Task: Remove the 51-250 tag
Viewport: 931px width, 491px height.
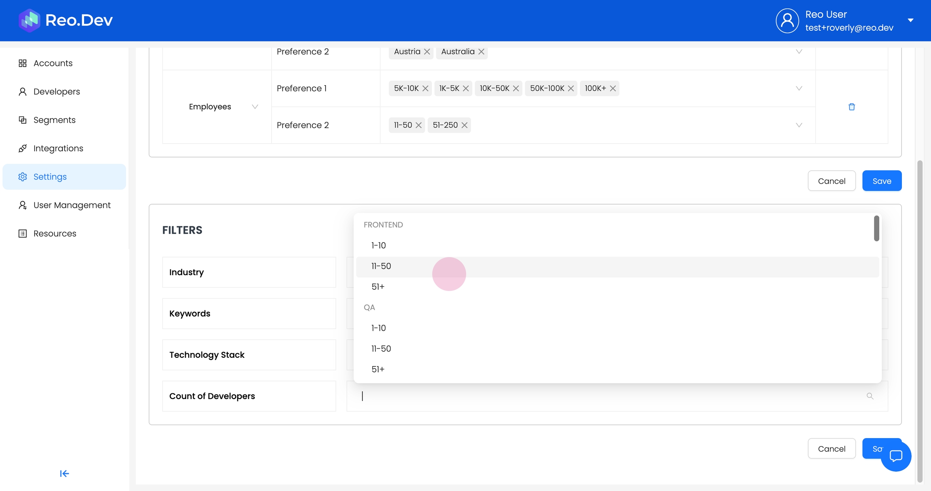Action: click(464, 125)
